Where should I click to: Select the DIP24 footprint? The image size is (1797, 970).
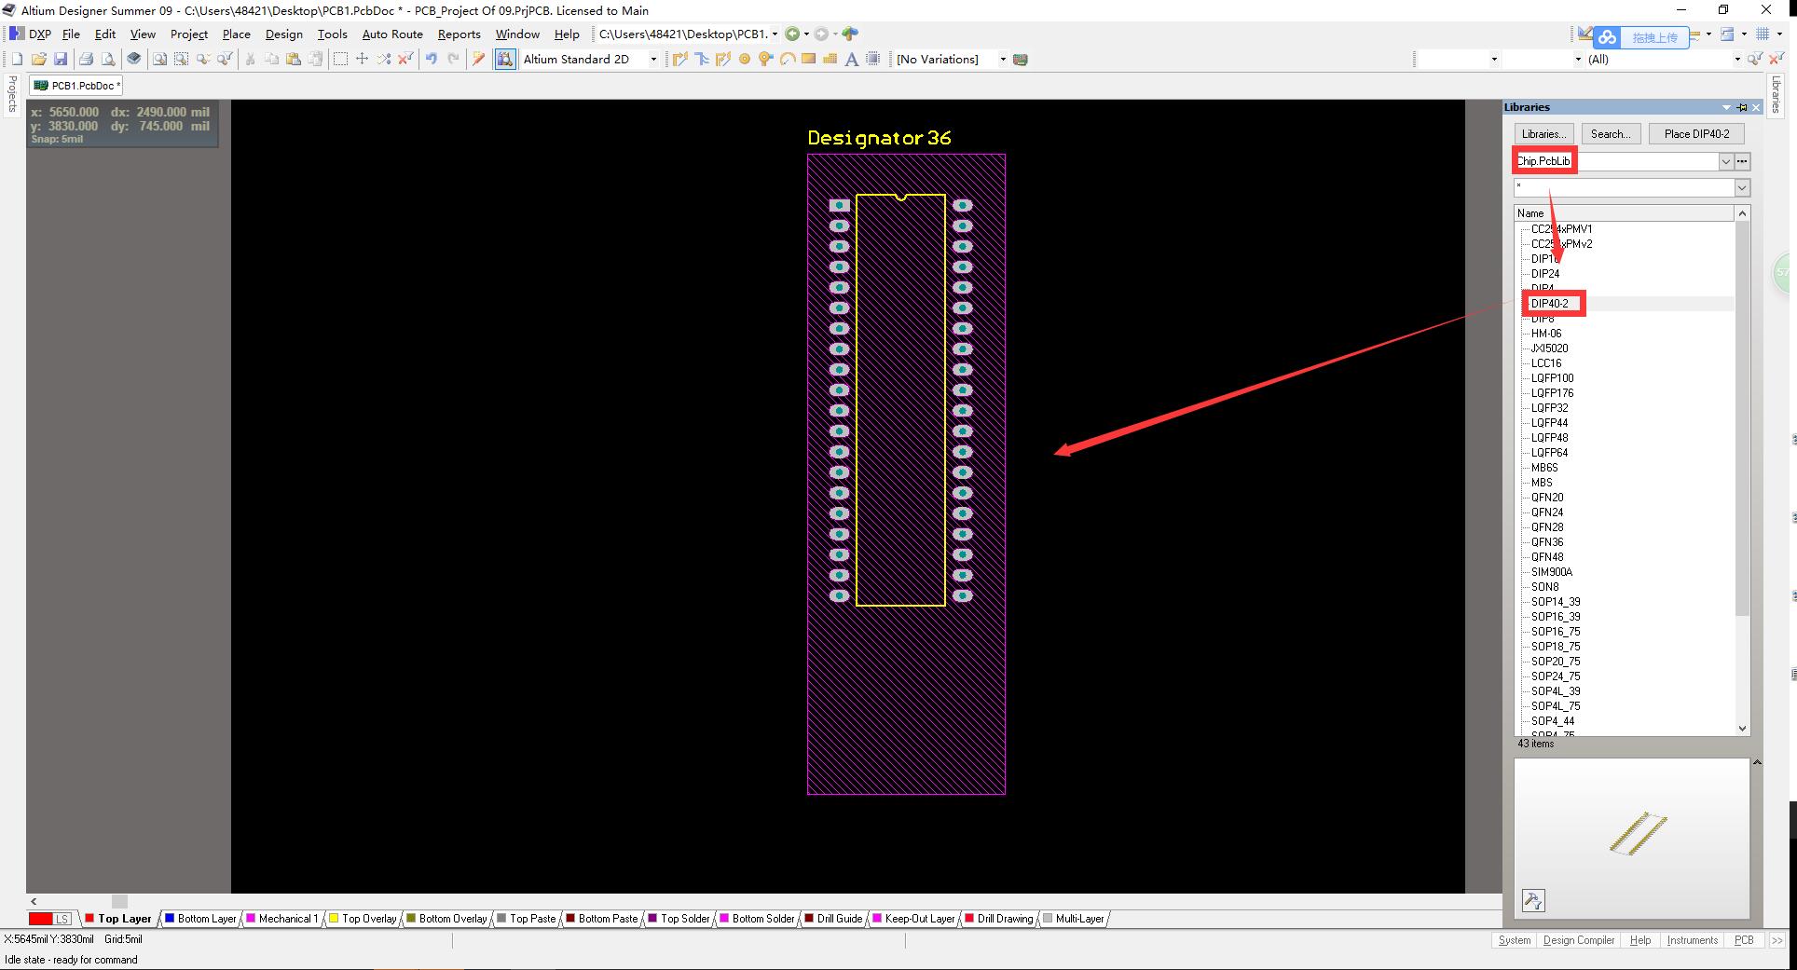tap(1545, 274)
